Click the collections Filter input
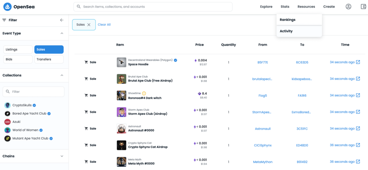This screenshot has width=368, height=170. (33, 92)
